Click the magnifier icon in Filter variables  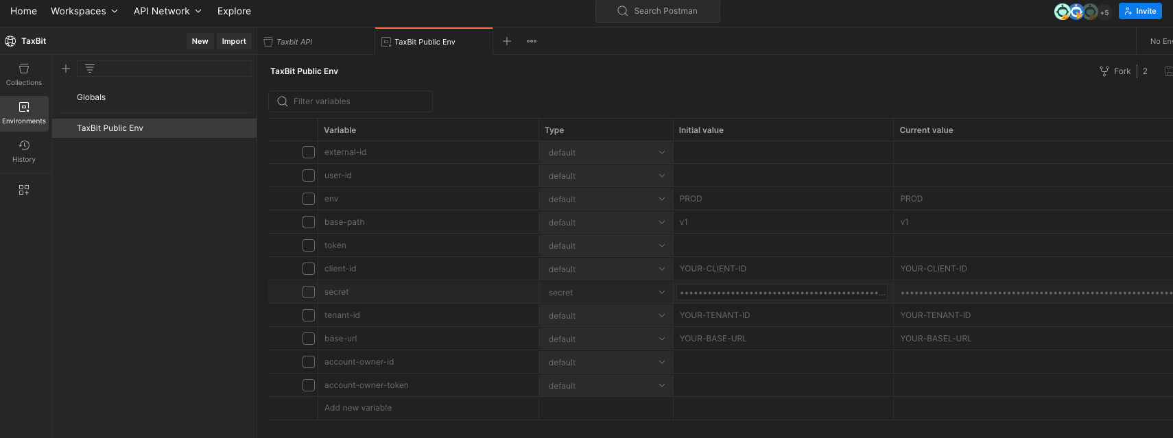coord(283,101)
